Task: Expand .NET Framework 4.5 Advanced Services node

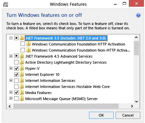Action: coord(11,56)
